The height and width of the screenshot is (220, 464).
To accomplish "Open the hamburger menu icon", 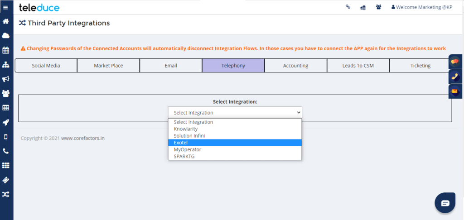I will [5, 8].
